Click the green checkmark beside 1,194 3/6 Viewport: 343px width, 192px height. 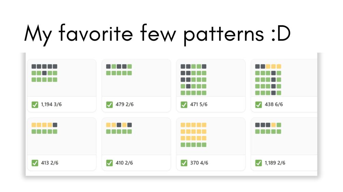point(35,105)
